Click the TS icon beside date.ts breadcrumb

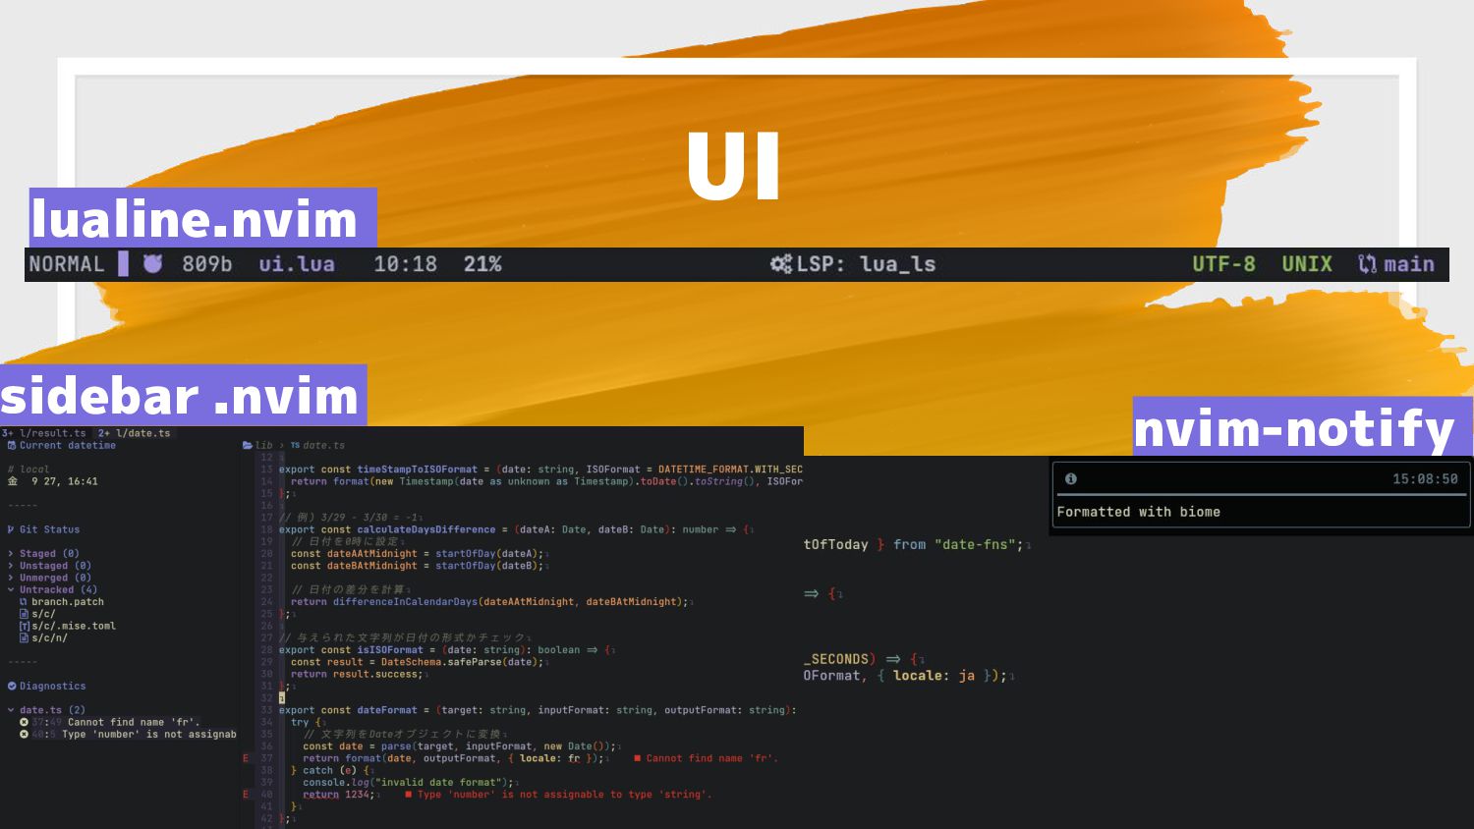click(295, 445)
